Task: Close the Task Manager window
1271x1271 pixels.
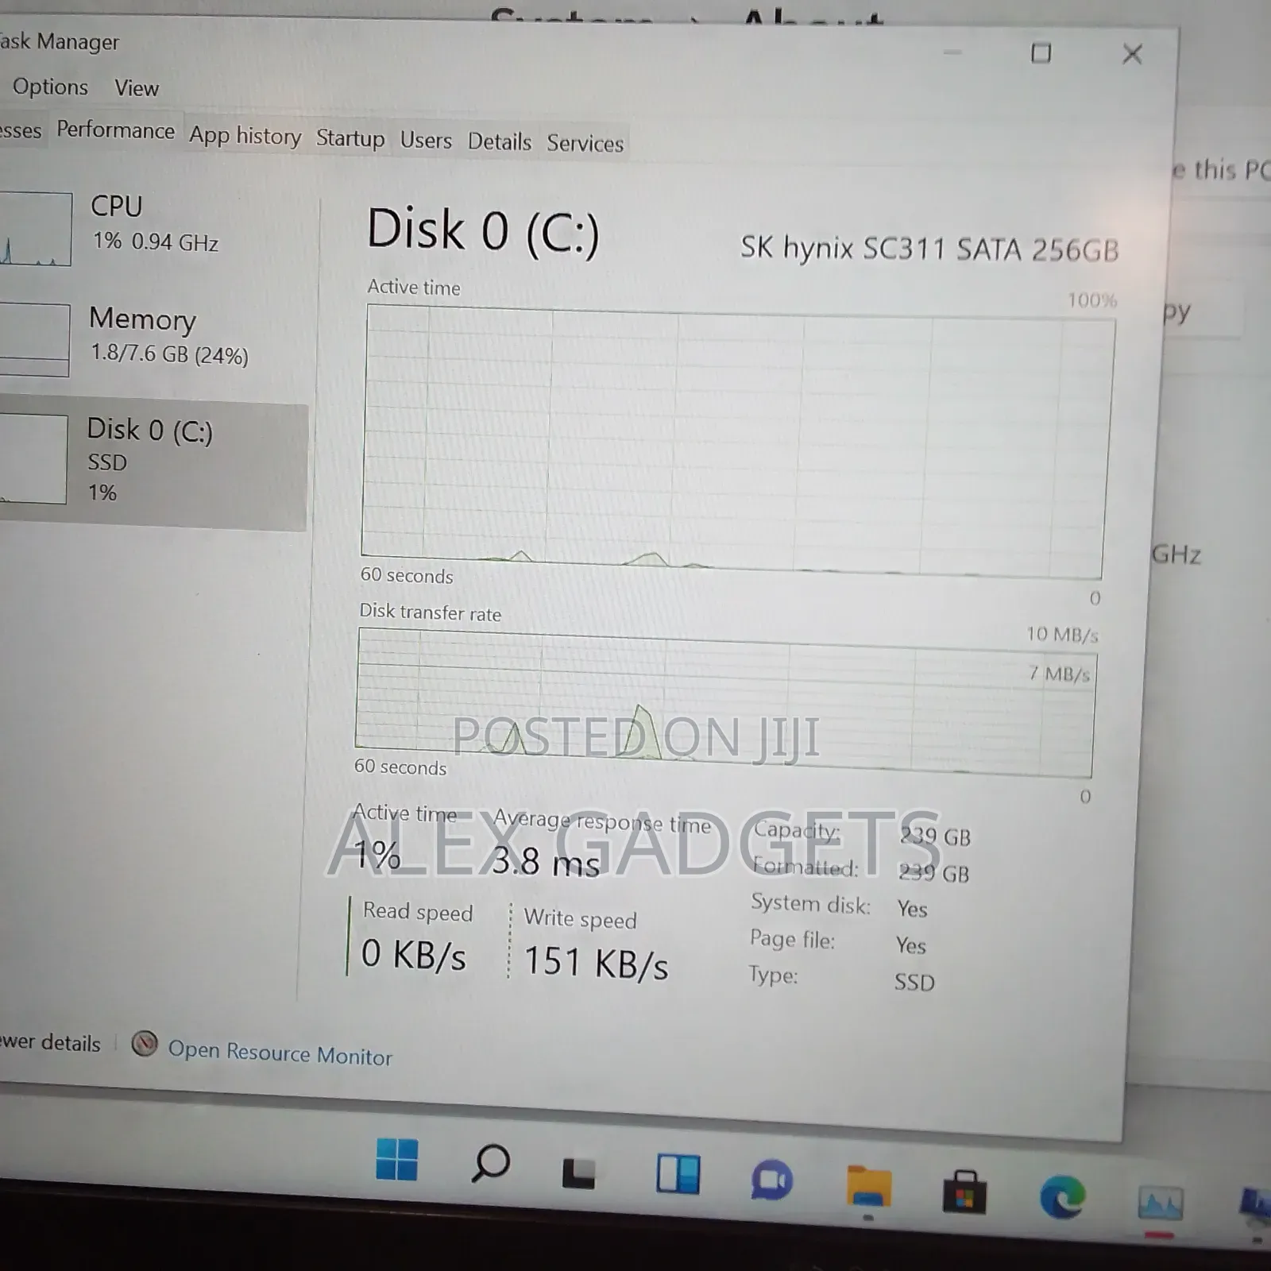Action: (1132, 54)
